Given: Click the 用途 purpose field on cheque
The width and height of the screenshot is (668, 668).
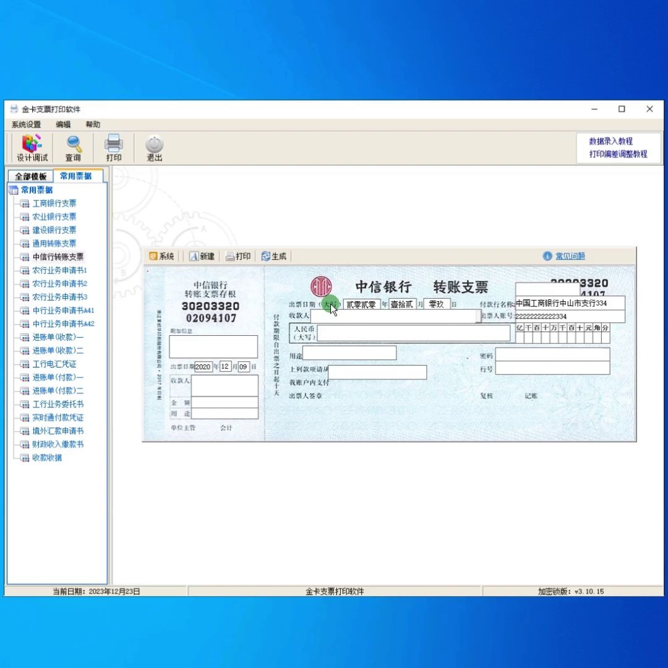Looking at the screenshot, I should [x=349, y=353].
